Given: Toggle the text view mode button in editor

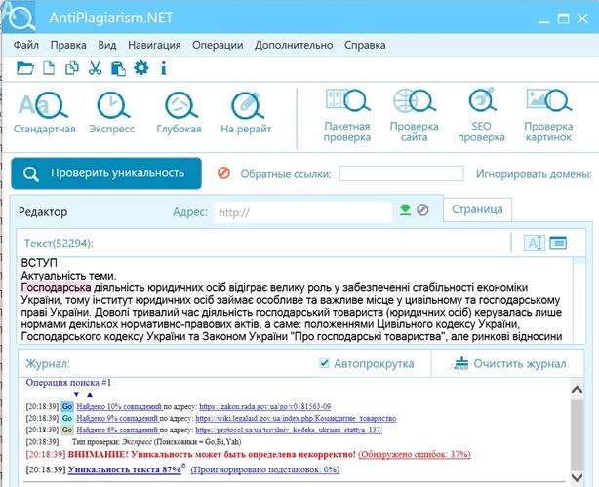Looking at the screenshot, I should click(534, 243).
